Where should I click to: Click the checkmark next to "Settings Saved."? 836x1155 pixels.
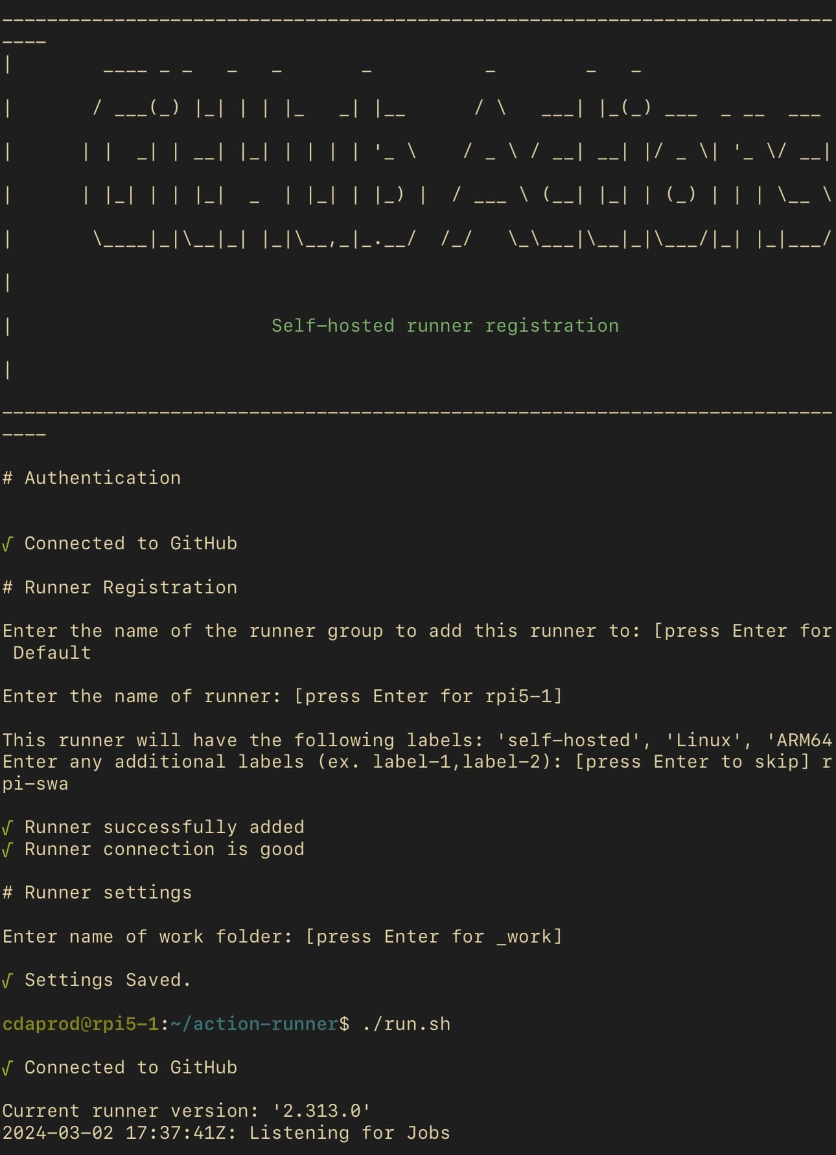[7, 981]
